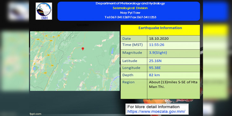Click the red epicenter map pin

83,49
